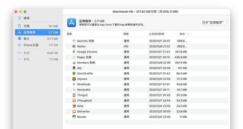Select 照片 in the sidebar

pos(38,39)
